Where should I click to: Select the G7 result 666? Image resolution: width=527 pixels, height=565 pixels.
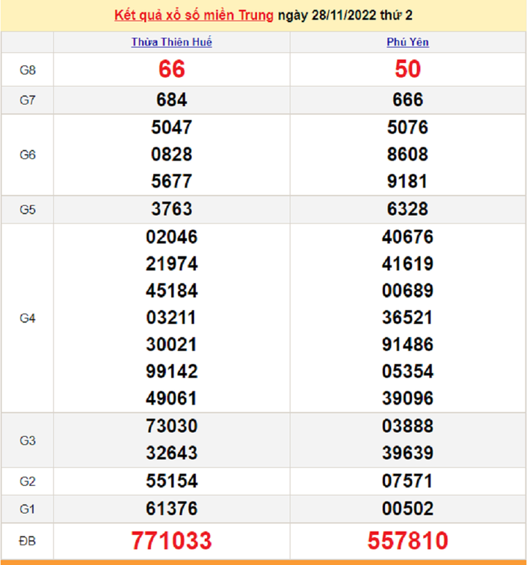(408, 100)
